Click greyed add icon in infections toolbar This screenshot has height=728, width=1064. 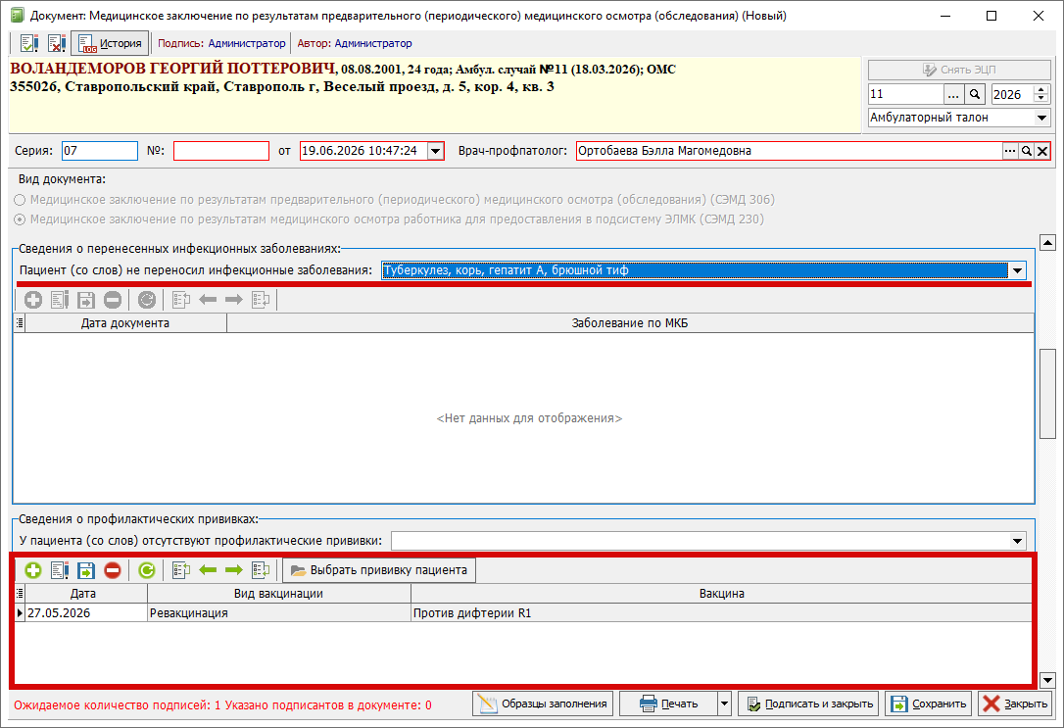33,299
